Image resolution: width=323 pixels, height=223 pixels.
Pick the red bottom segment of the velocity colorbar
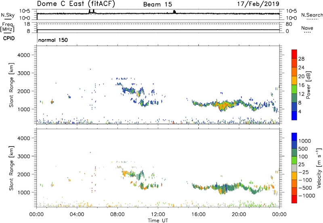tap(294, 199)
